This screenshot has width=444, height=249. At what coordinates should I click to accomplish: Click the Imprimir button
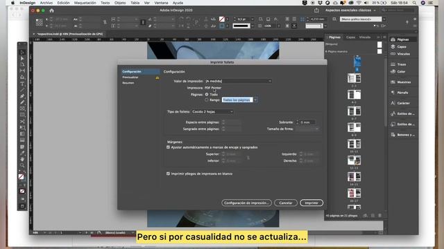point(311,203)
